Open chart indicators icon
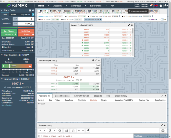 [x=66, y=131]
